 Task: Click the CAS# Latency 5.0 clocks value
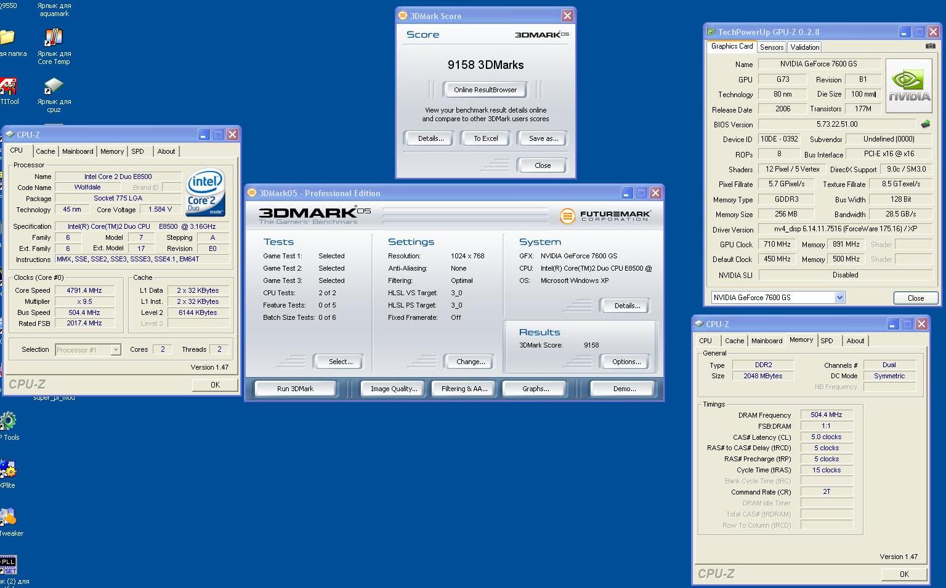827,437
